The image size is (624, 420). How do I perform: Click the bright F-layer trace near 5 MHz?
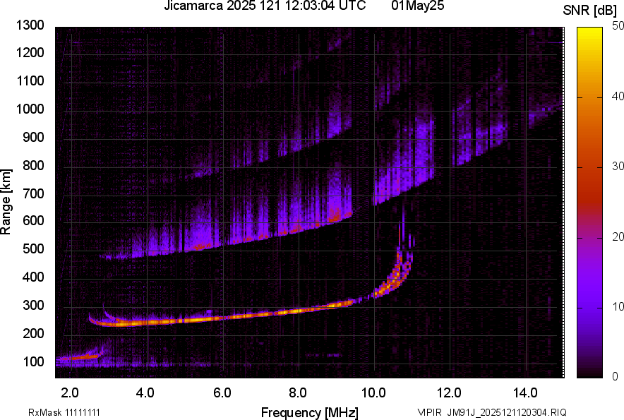[x=185, y=320]
